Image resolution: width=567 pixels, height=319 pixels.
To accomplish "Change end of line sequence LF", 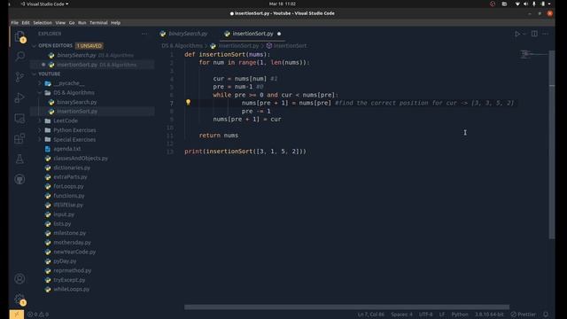I will [x=442, y=315].
